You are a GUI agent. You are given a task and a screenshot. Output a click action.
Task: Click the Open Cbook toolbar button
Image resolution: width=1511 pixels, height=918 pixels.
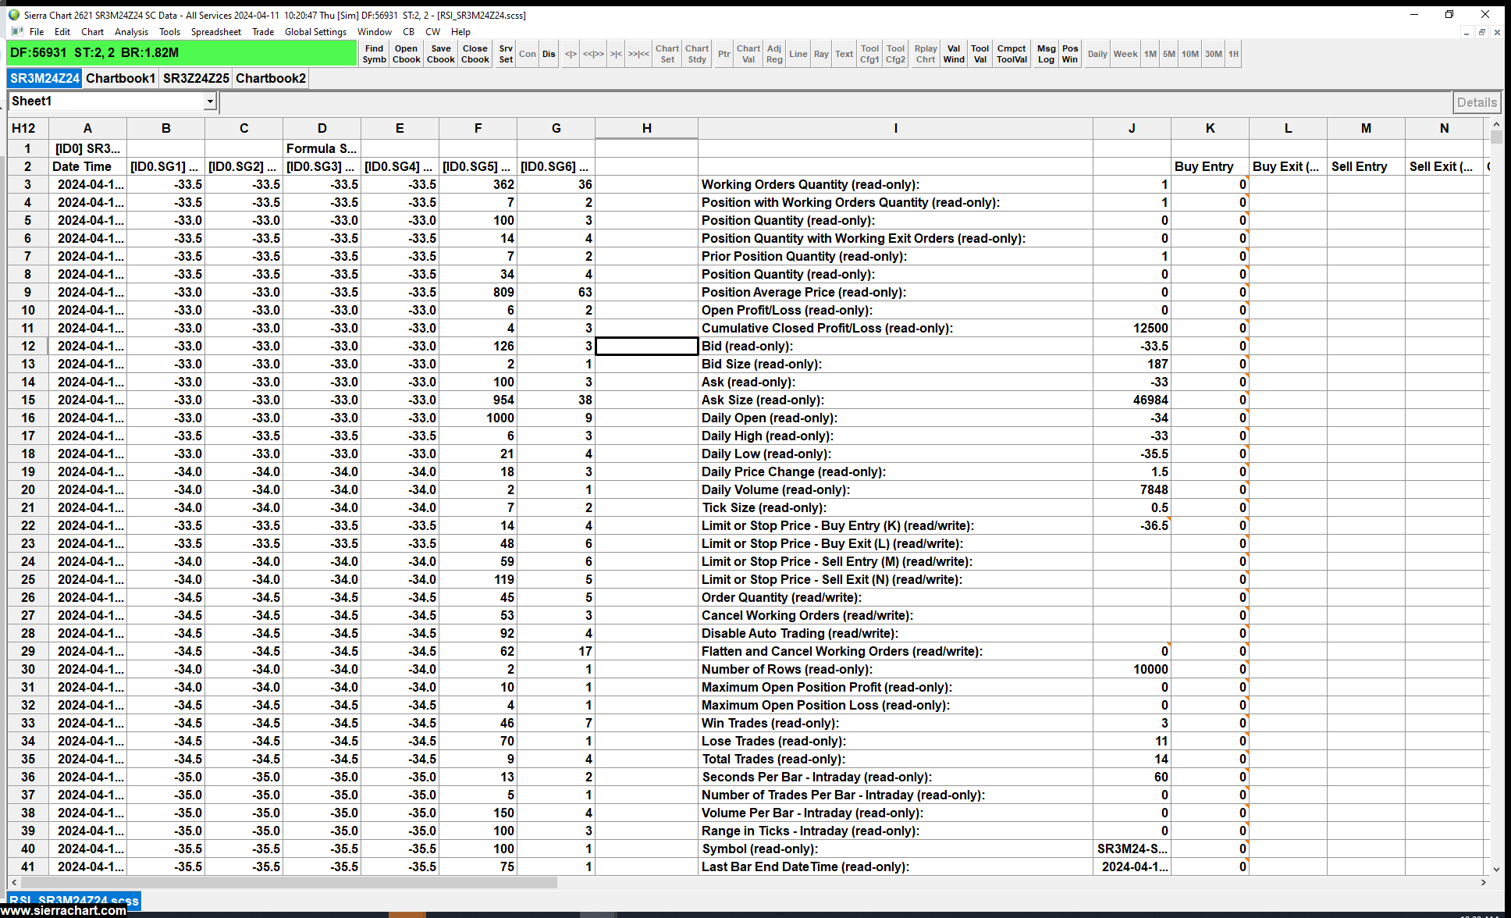(406, 54)
